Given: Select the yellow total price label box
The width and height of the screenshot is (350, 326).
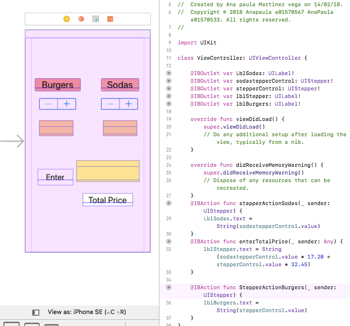Looking at the screenshot, I should [108, 171].
